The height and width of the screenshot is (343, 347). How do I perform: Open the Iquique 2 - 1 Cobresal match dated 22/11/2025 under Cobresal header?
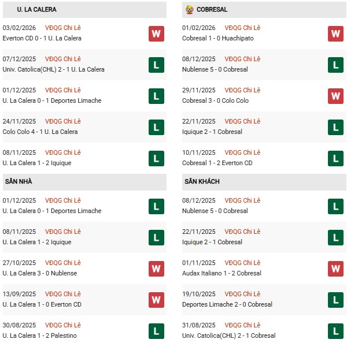point(212,132)
